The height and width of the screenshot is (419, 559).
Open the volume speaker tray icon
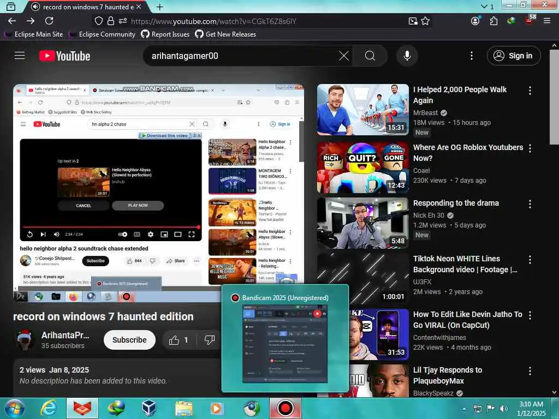coord(503,409)
